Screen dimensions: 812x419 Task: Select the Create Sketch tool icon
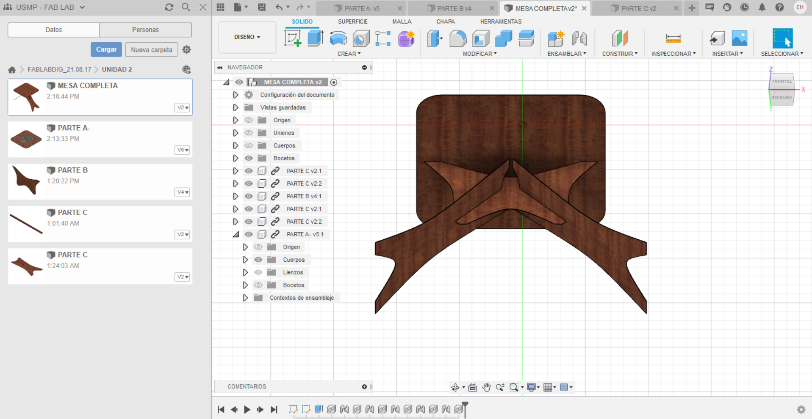point(293,38)
